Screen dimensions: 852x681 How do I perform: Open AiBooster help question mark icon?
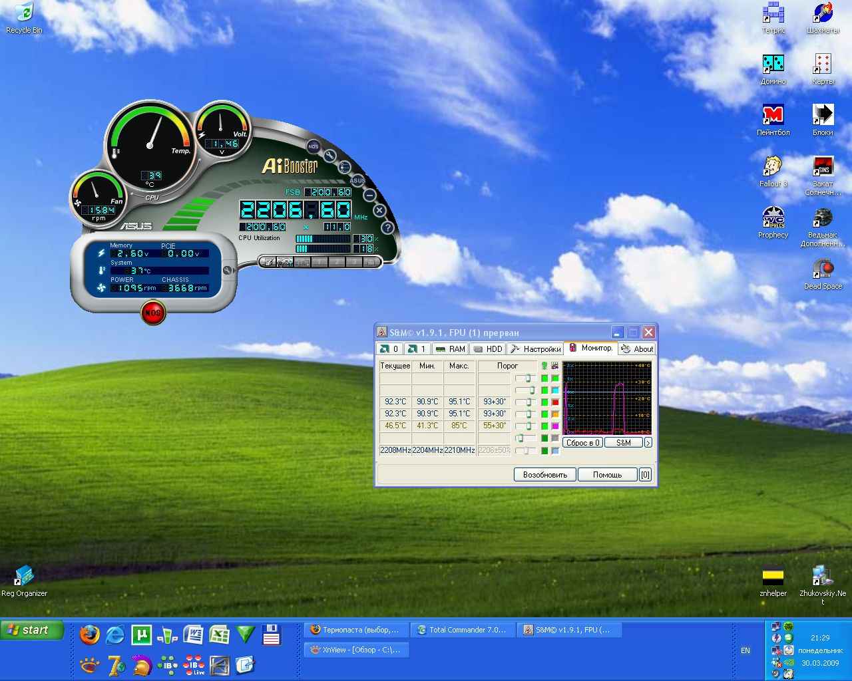pos(388,227)
